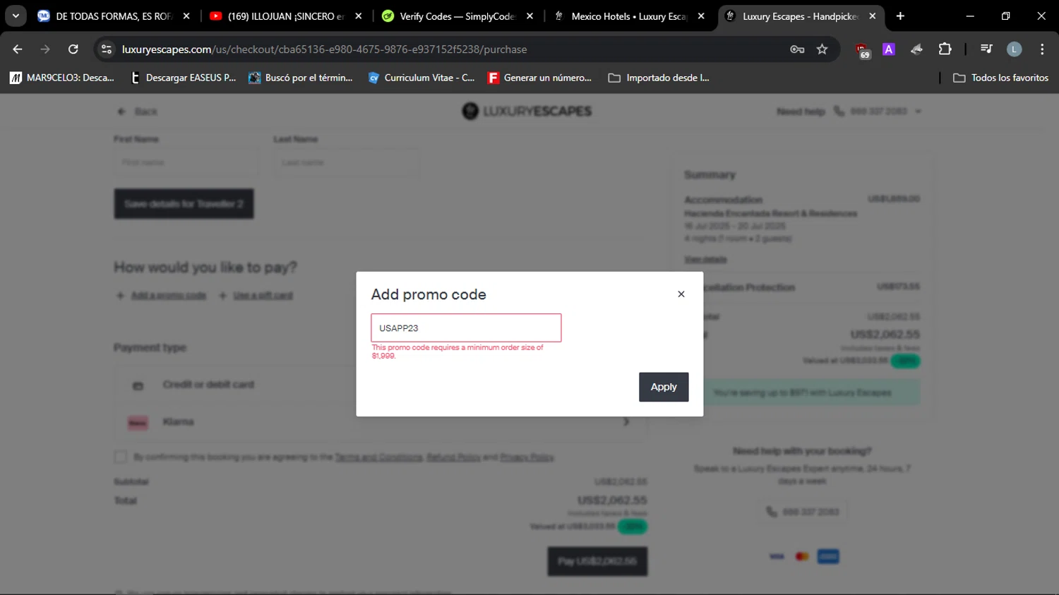Click the DE TODAS FORMAS tab close icon

(186, 16)
